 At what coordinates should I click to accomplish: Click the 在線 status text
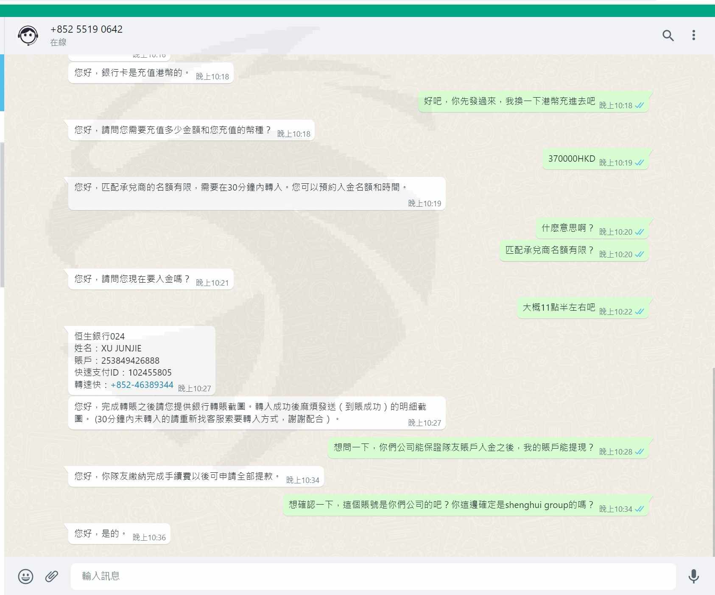pos(58,42)
